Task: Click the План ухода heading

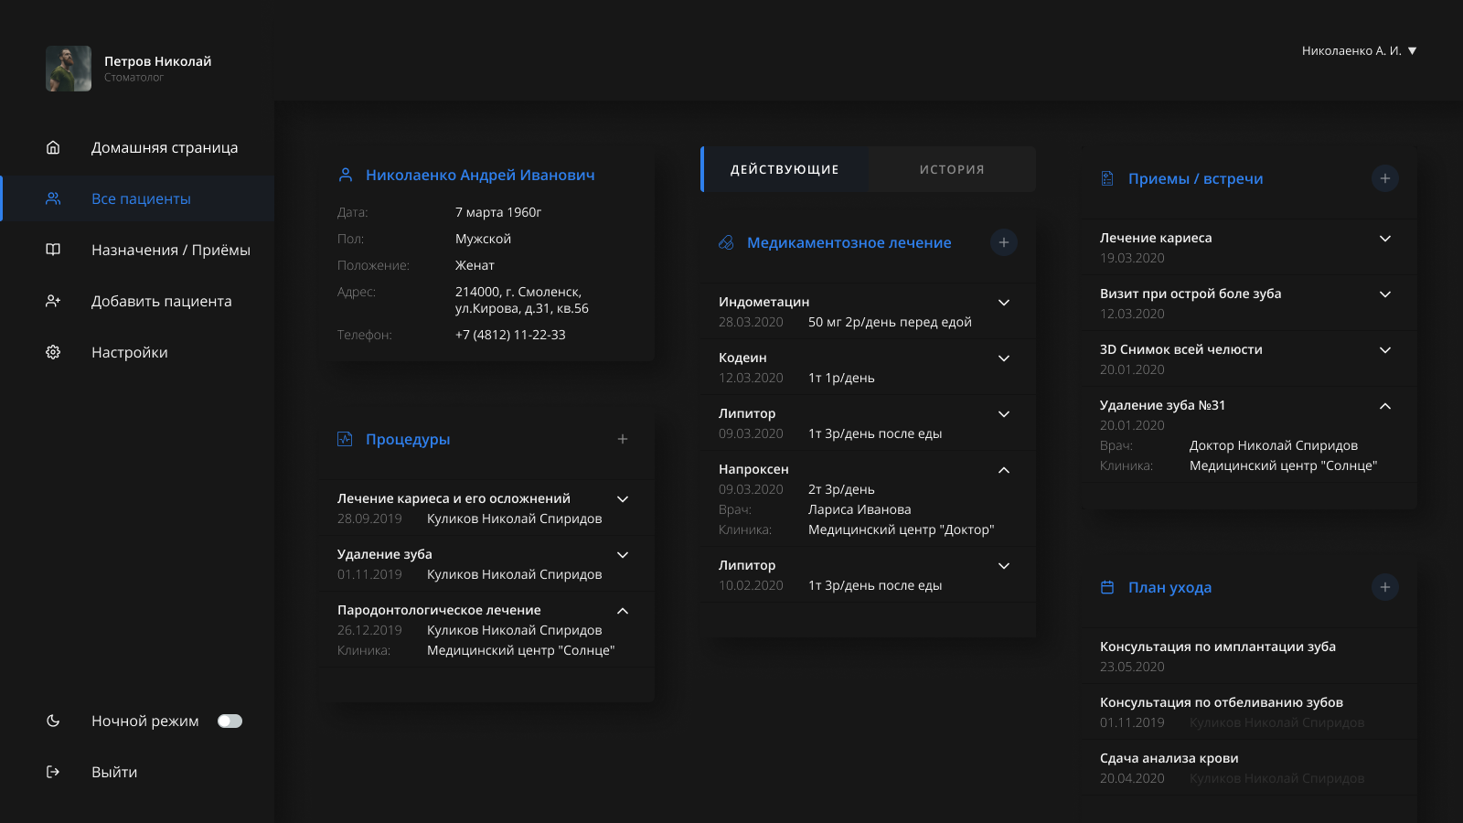Action: click(x=1169, y=587)
